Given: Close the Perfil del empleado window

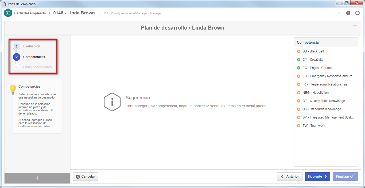Looking at the screenshot, I should point(357,3).
